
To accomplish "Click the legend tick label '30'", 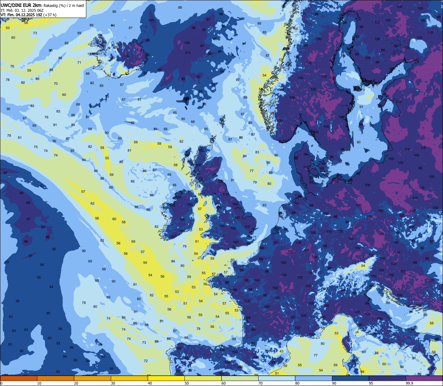I will pyautogui.click(x=113, y=383).
